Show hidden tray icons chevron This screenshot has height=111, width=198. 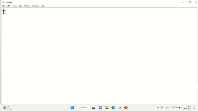point(158,108)
